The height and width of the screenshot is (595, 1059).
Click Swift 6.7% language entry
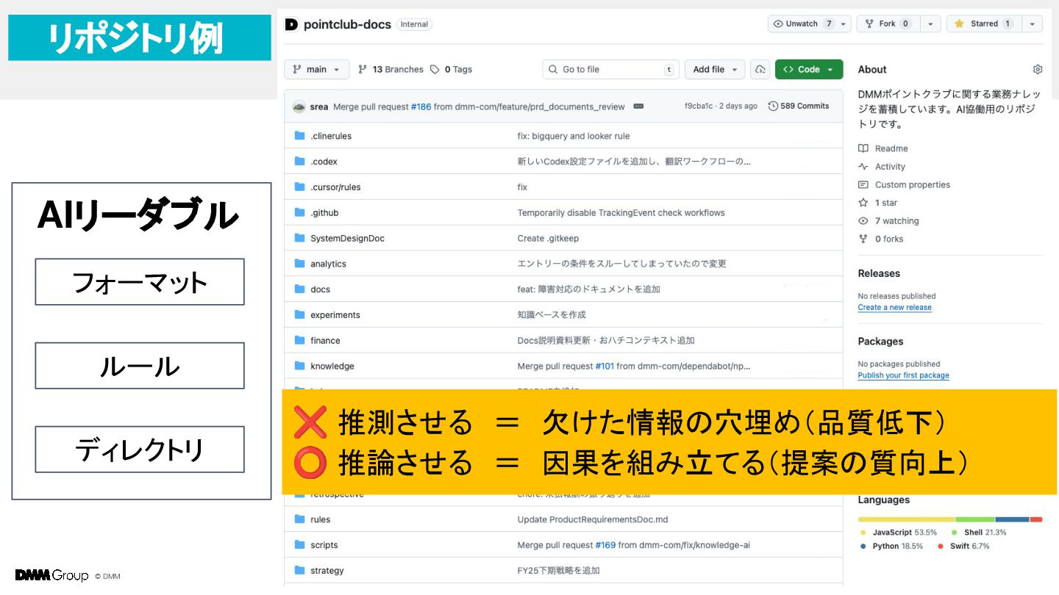[x=963, y=547]
